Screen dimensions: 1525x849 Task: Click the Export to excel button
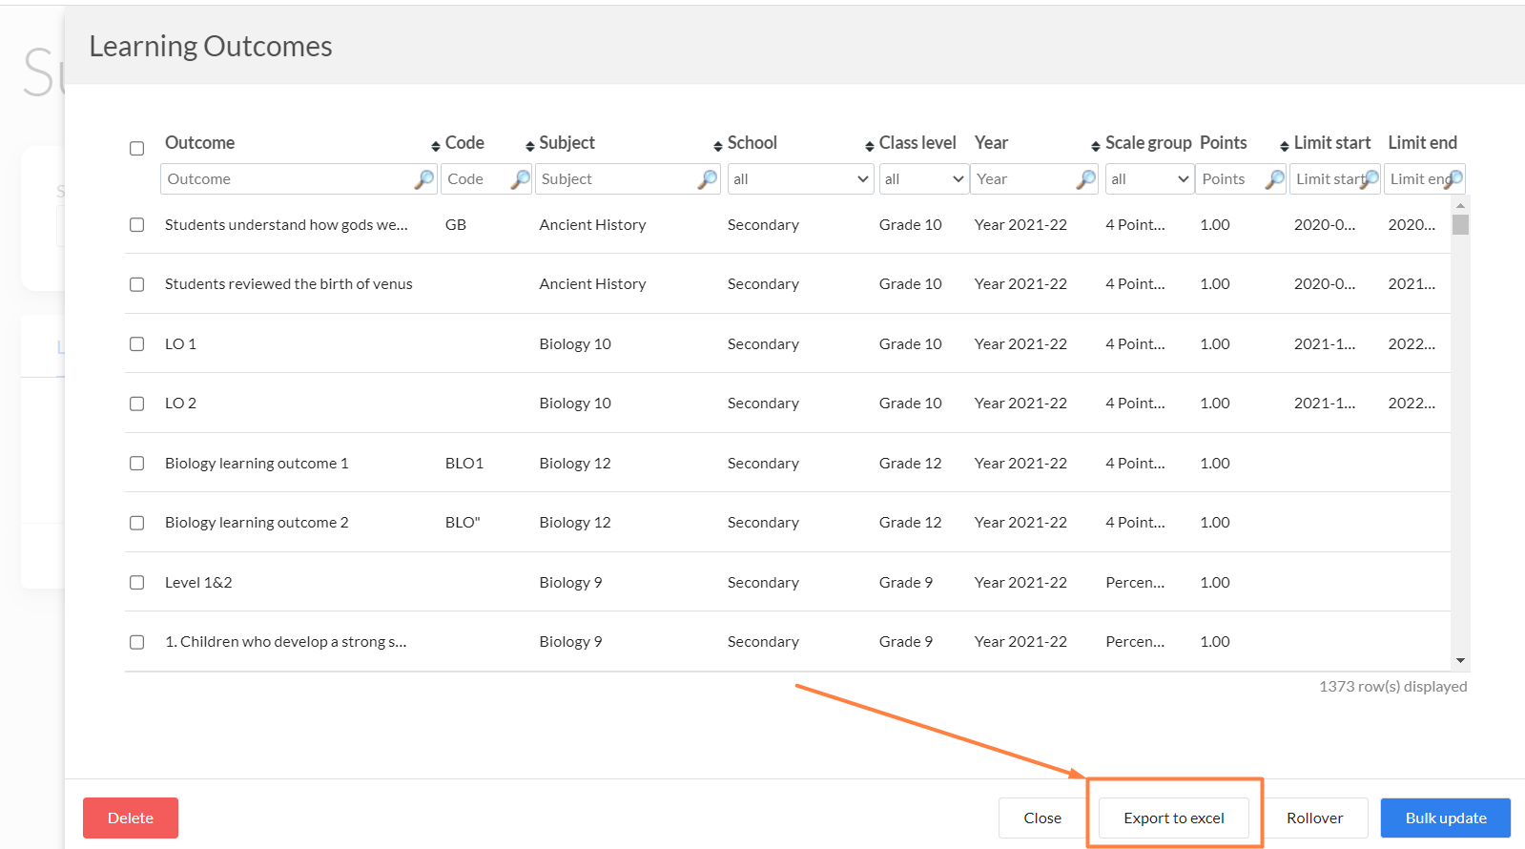point(1174,818)
